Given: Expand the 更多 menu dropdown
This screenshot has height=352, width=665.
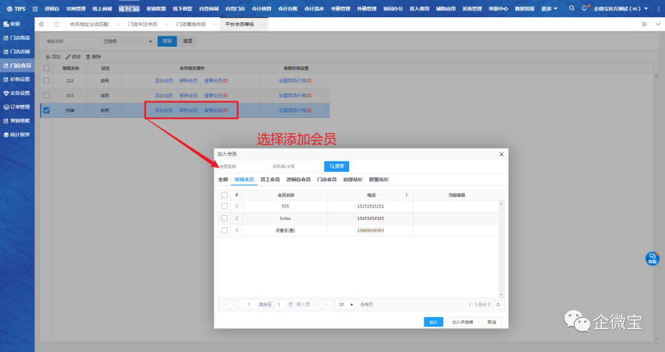Looking at the screenshot, I should (549, 9).
